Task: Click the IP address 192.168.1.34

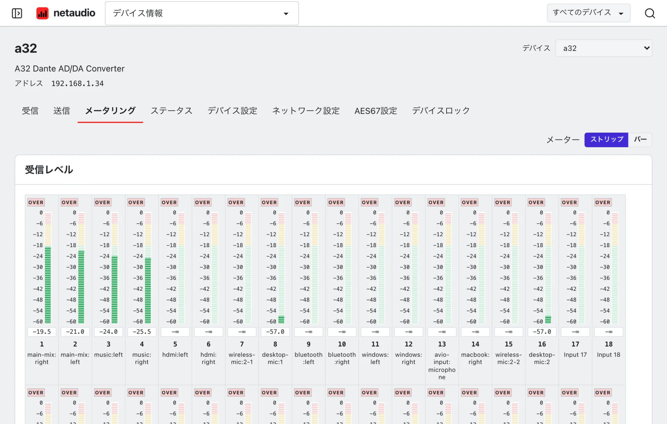Action: click(x=77, y=83)
